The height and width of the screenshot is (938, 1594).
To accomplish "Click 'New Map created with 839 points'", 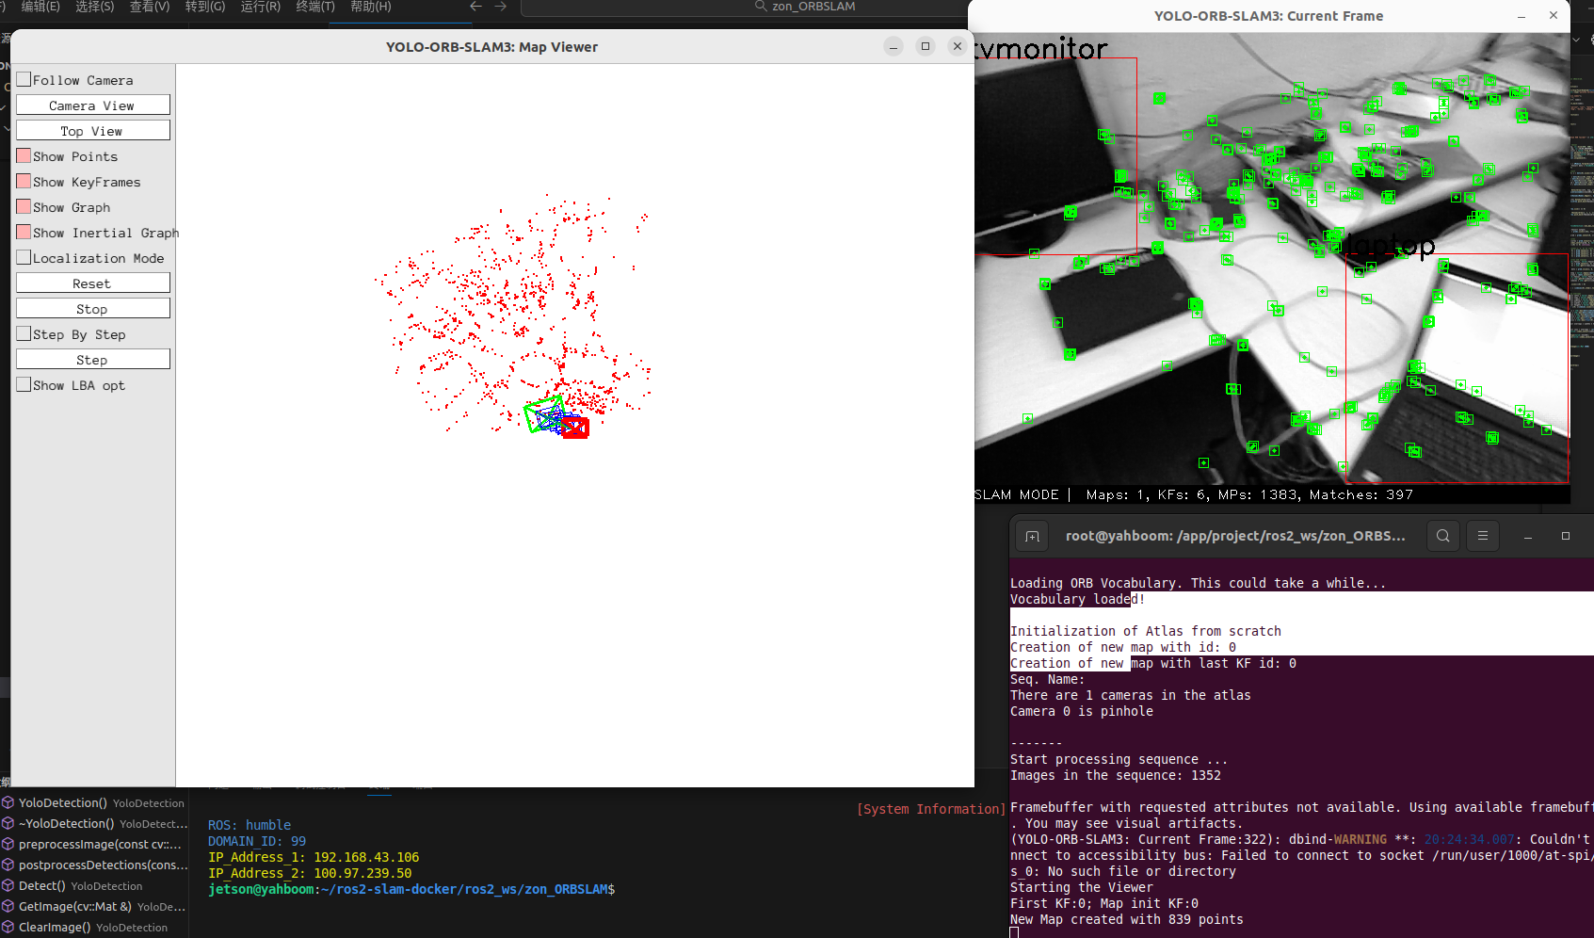I will 1127,919.
